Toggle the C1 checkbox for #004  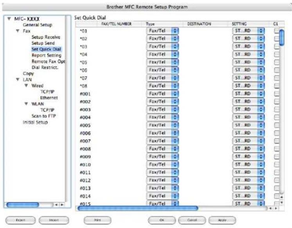277,117
